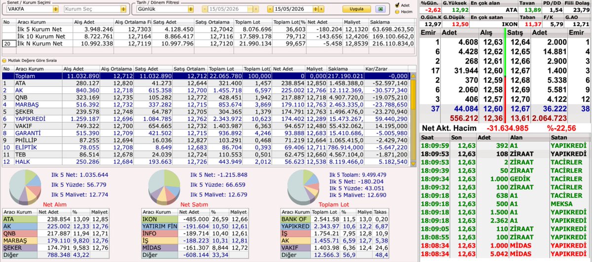Click the MEKSA seller in trade list
This screenshot has height=262, width=592.
(562, 203)
